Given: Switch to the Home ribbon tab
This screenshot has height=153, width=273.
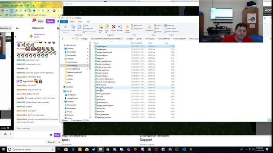Looking at the screenshot, I should (72, 22).
